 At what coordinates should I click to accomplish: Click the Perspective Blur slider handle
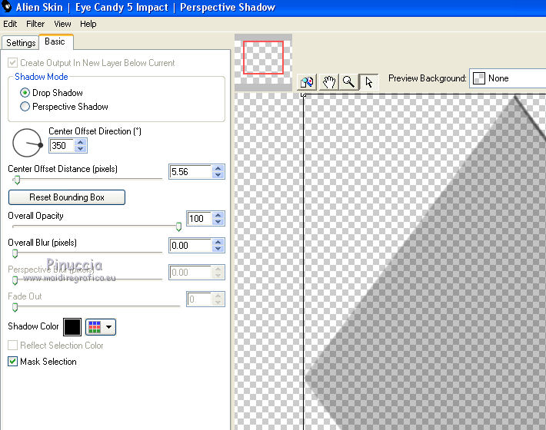click(15, 280)
